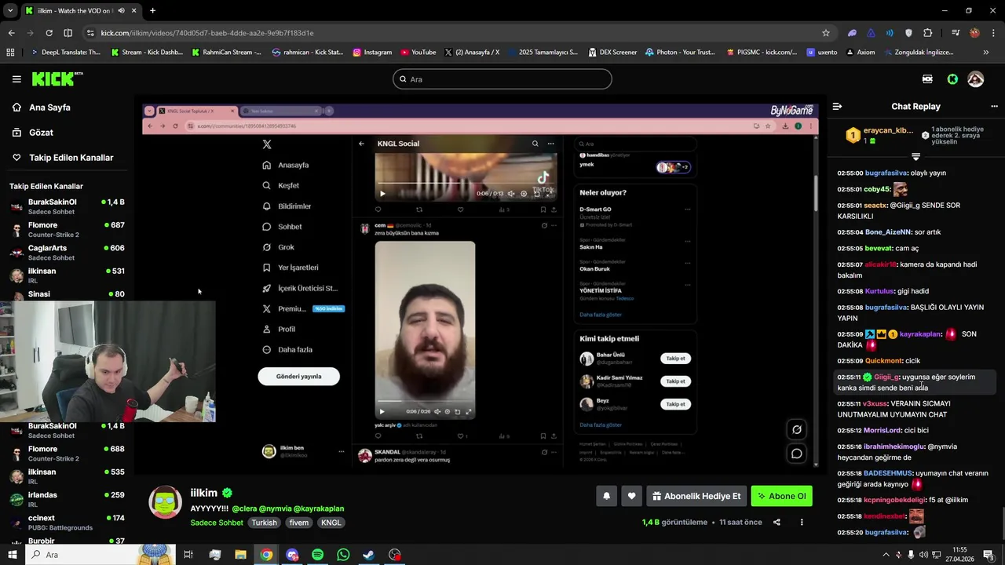Click the Abonelik Hediye Et button
Image resolution: width=1005 pixels, height=565 pixels.
696,496
